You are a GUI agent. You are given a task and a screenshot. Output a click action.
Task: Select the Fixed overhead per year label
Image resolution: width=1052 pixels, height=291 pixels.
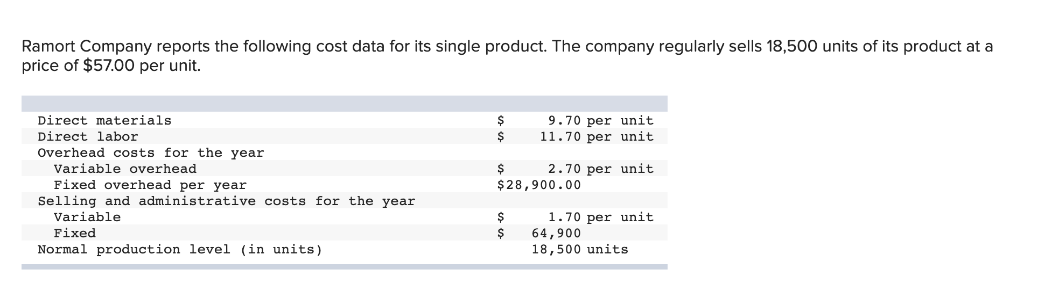[x=150, y=185]
